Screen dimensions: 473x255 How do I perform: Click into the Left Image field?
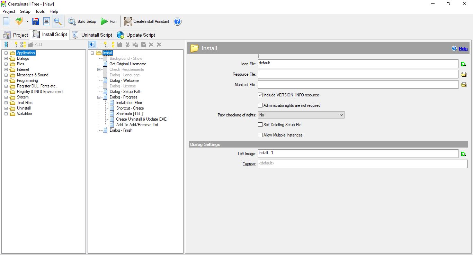(x=358, y=154)
